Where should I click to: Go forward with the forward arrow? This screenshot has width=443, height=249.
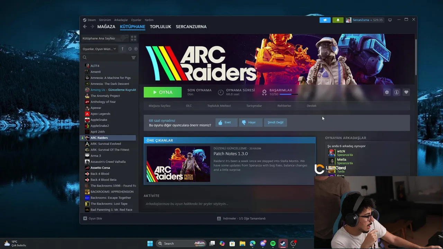coord(92,27)
